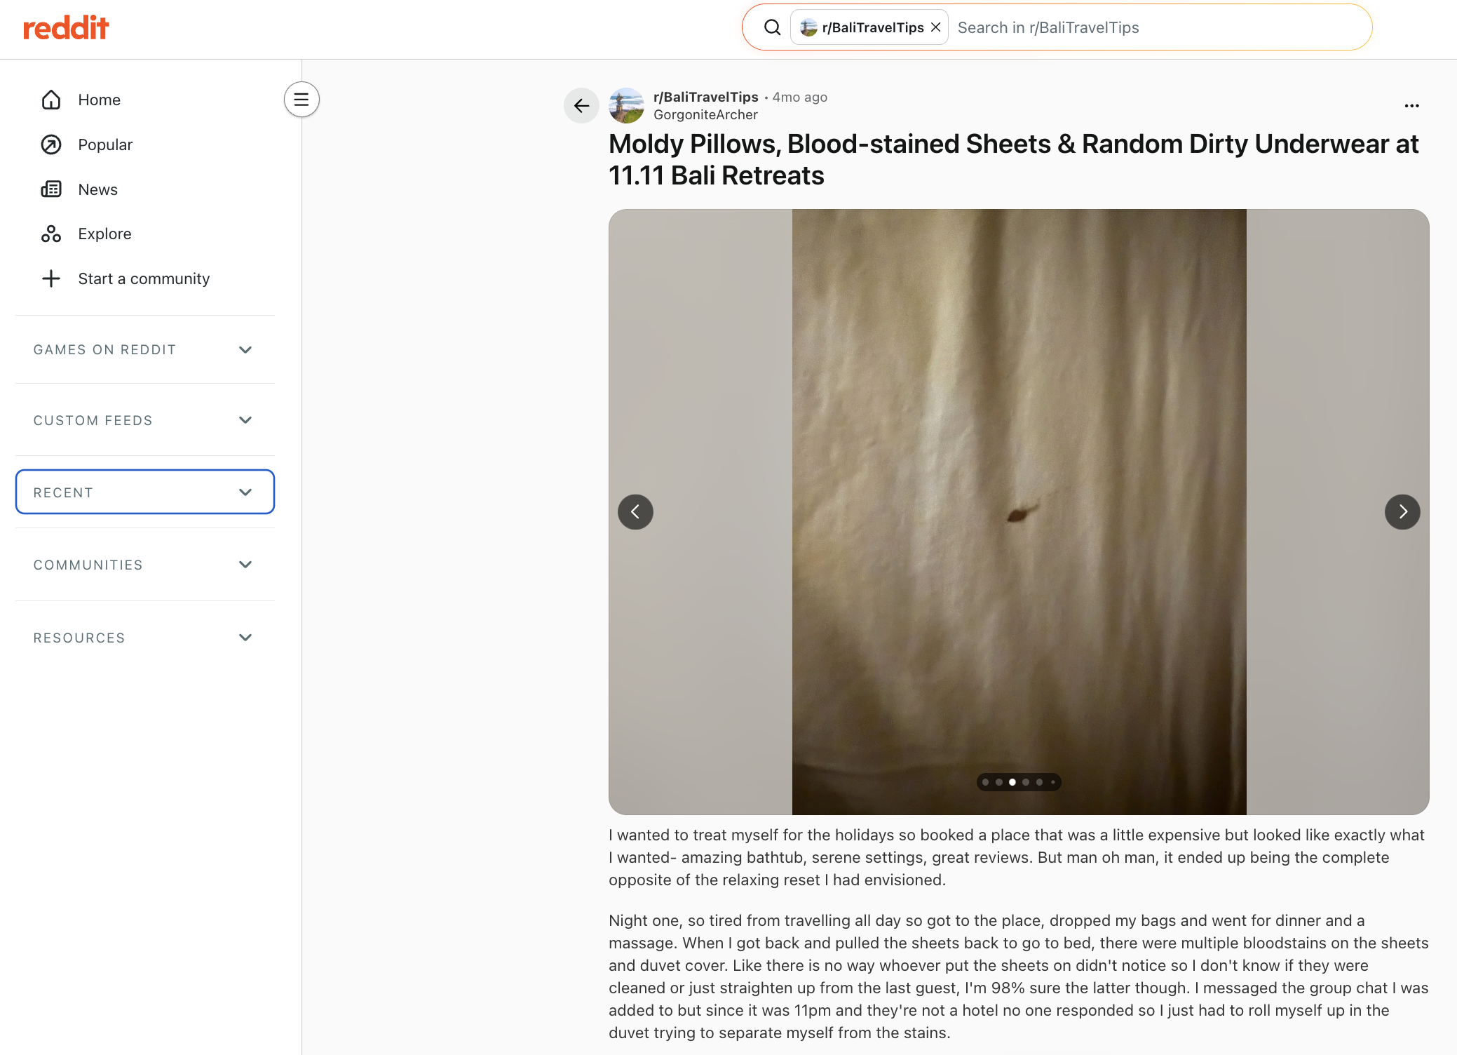
Task: Expand the Resources section
Action: [x=145, y=638]
